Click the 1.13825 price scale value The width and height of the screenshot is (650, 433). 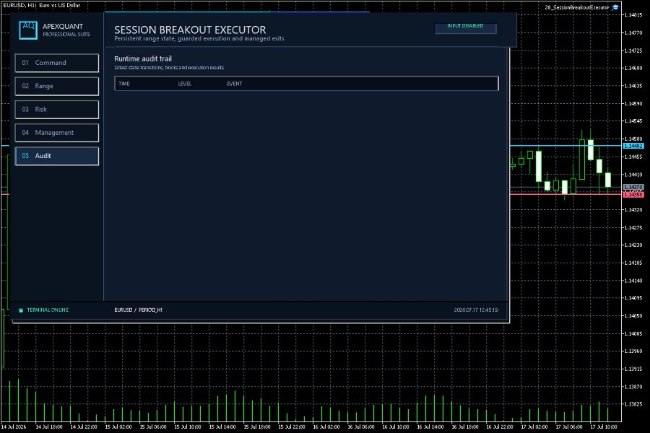633,404
